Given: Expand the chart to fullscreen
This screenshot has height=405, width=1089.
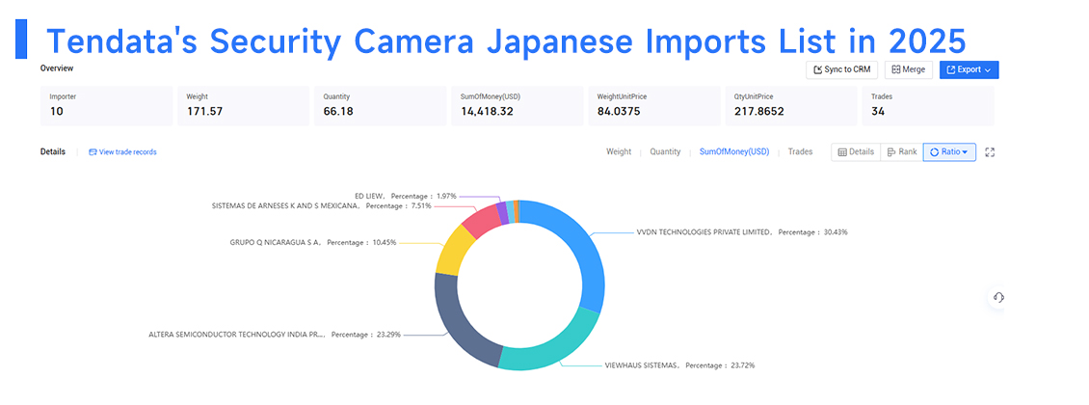Looking at the screenshot, I should pos(991,152).
